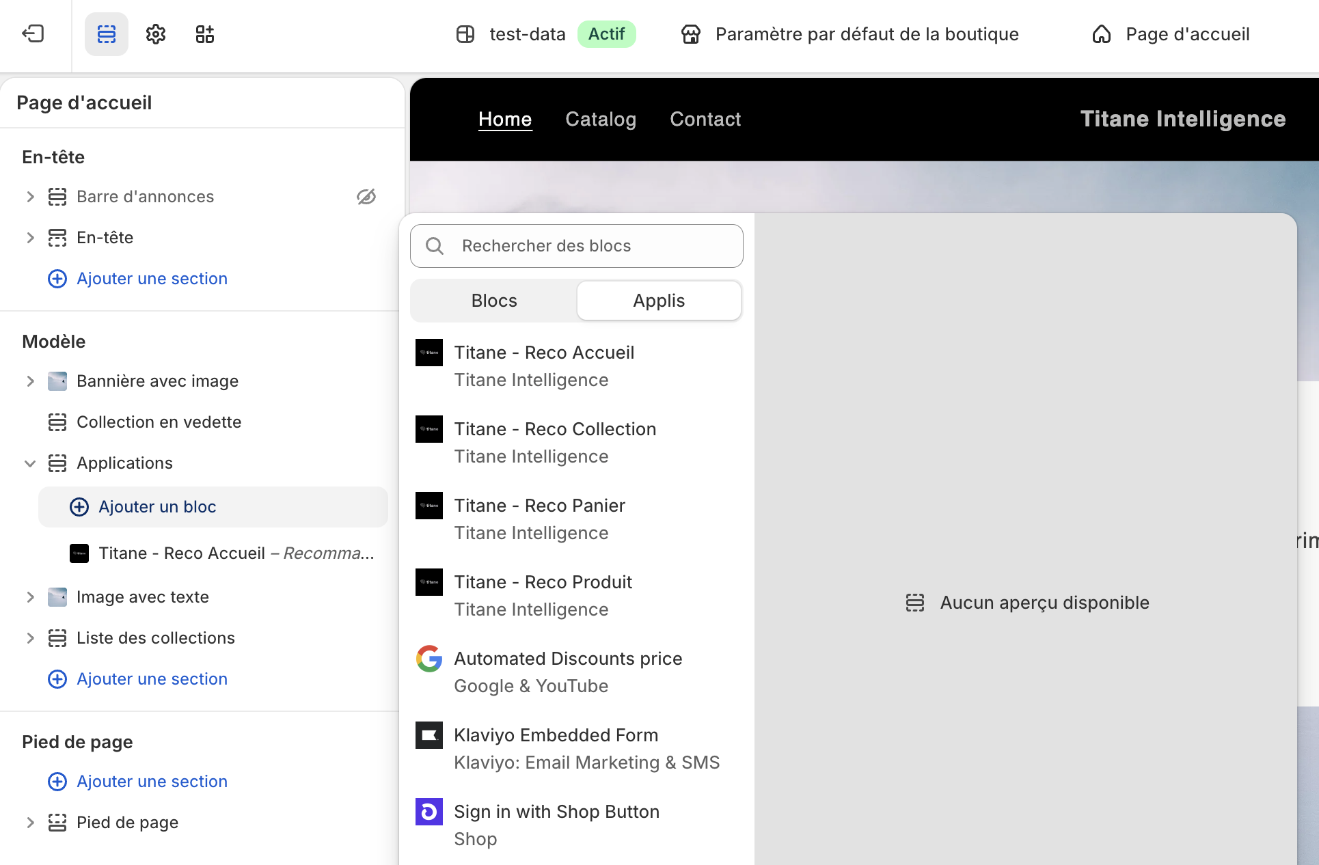Add a section in Pied de page group
Image resolution: width=1319 pixels, height=865 pixels.
tap(138, 782)
